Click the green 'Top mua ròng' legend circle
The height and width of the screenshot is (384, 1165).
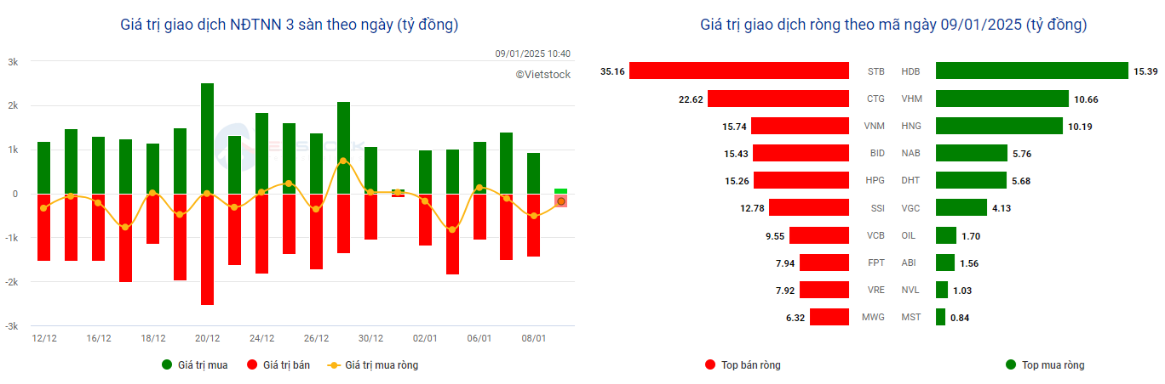point(1011,365)
